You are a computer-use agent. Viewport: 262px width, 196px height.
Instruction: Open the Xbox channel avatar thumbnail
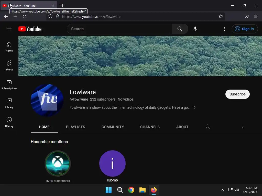pos(58,163)
